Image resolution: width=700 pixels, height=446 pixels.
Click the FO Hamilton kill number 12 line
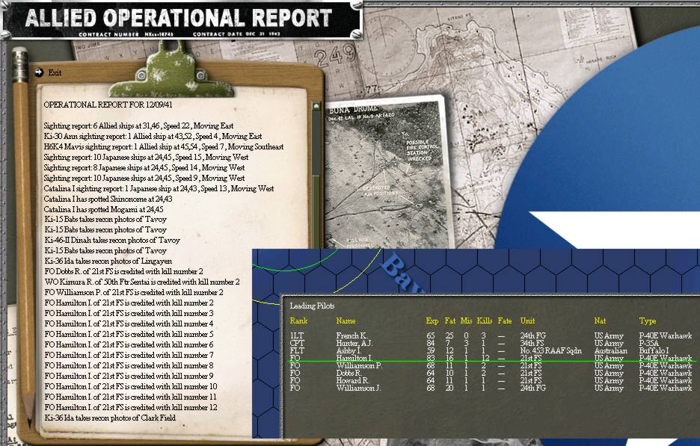pyautogui.click(x=131, y=408)
